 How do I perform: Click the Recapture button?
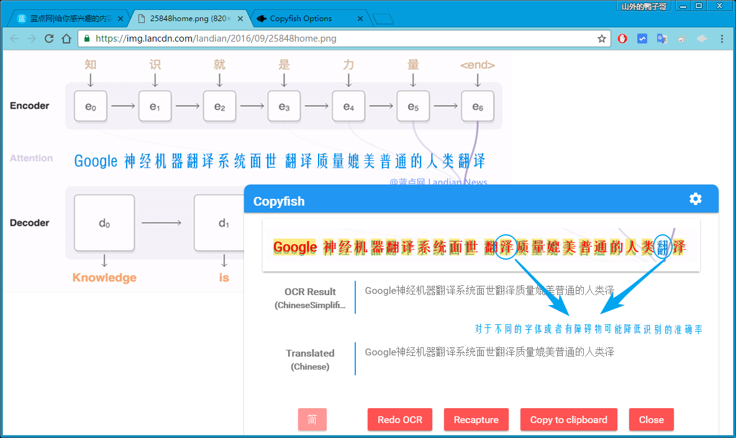(x=476, y=420)
